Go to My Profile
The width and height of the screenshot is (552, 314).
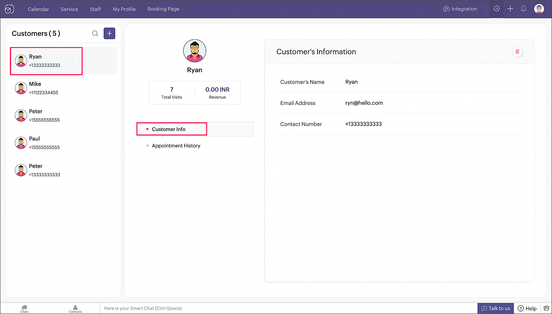point(124,9)
